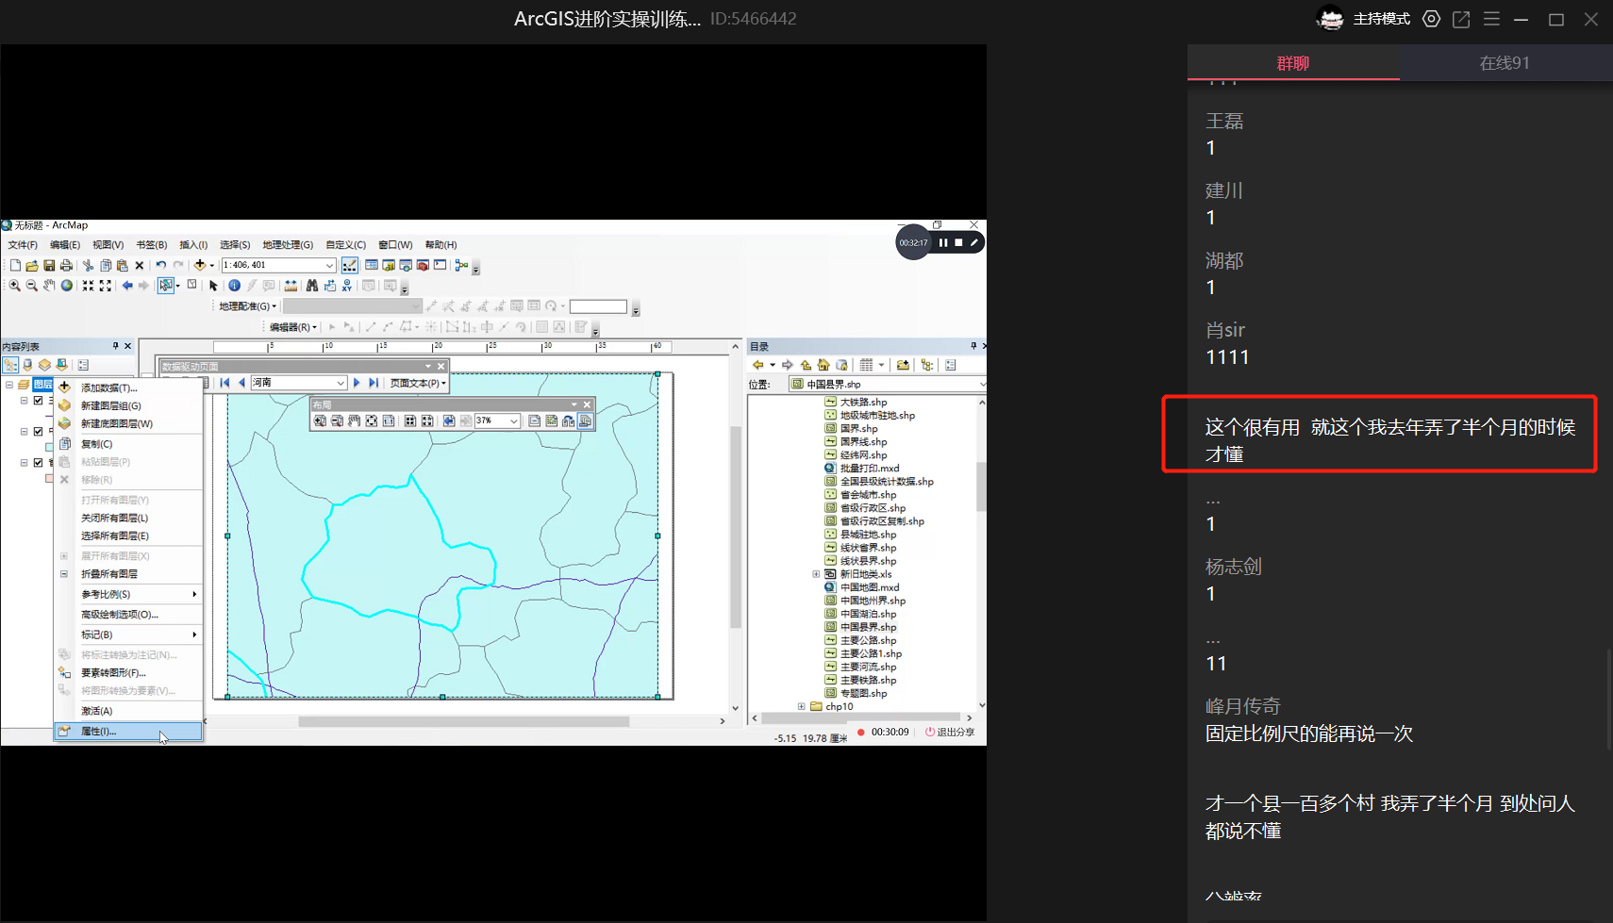Image resolution: width=1613 pixels, height=923 pixels.
Task: Click List By Visibility icon
Action: click(44, 365)
